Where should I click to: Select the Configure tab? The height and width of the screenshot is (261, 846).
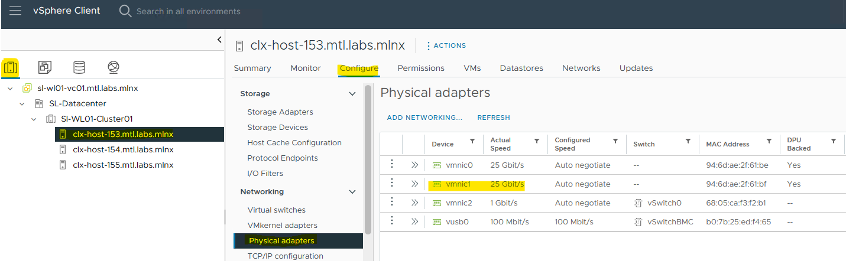359,68
